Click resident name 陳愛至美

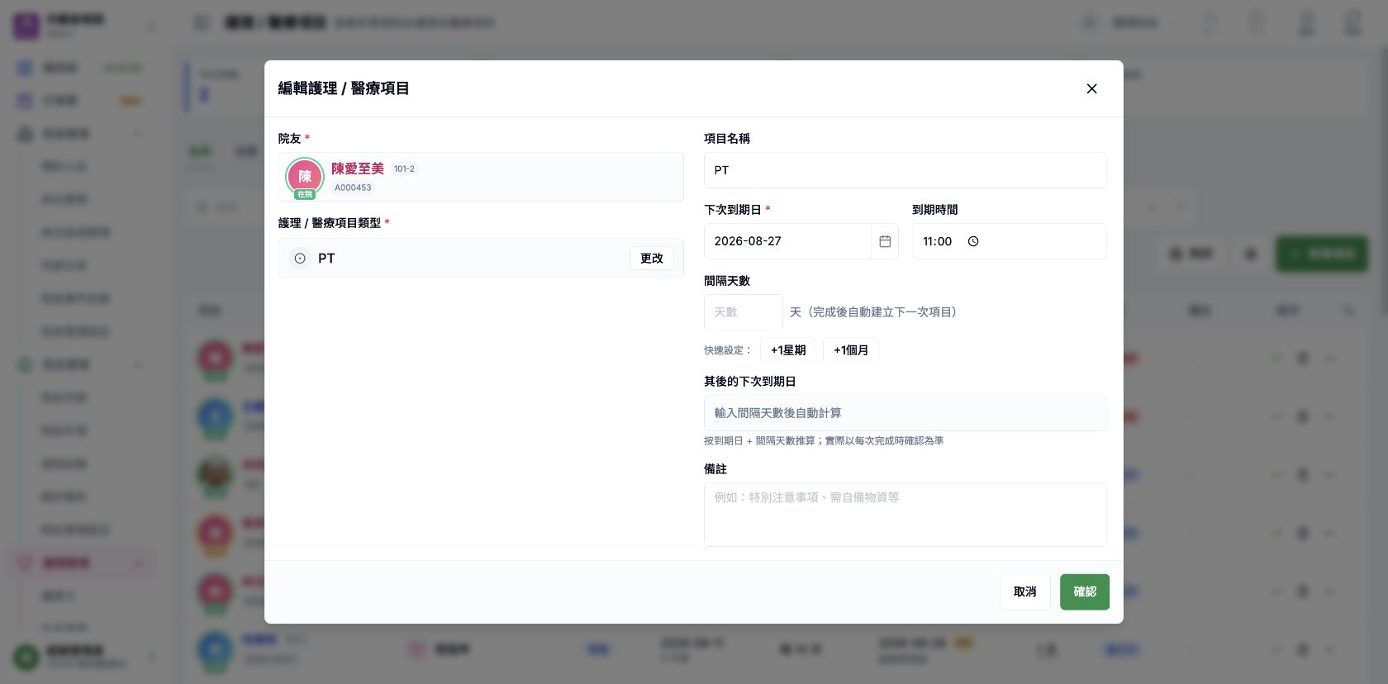tap(358, 169)
